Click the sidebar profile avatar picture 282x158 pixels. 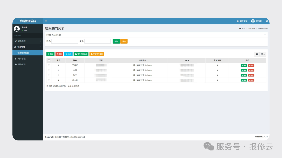pos(17,29)
